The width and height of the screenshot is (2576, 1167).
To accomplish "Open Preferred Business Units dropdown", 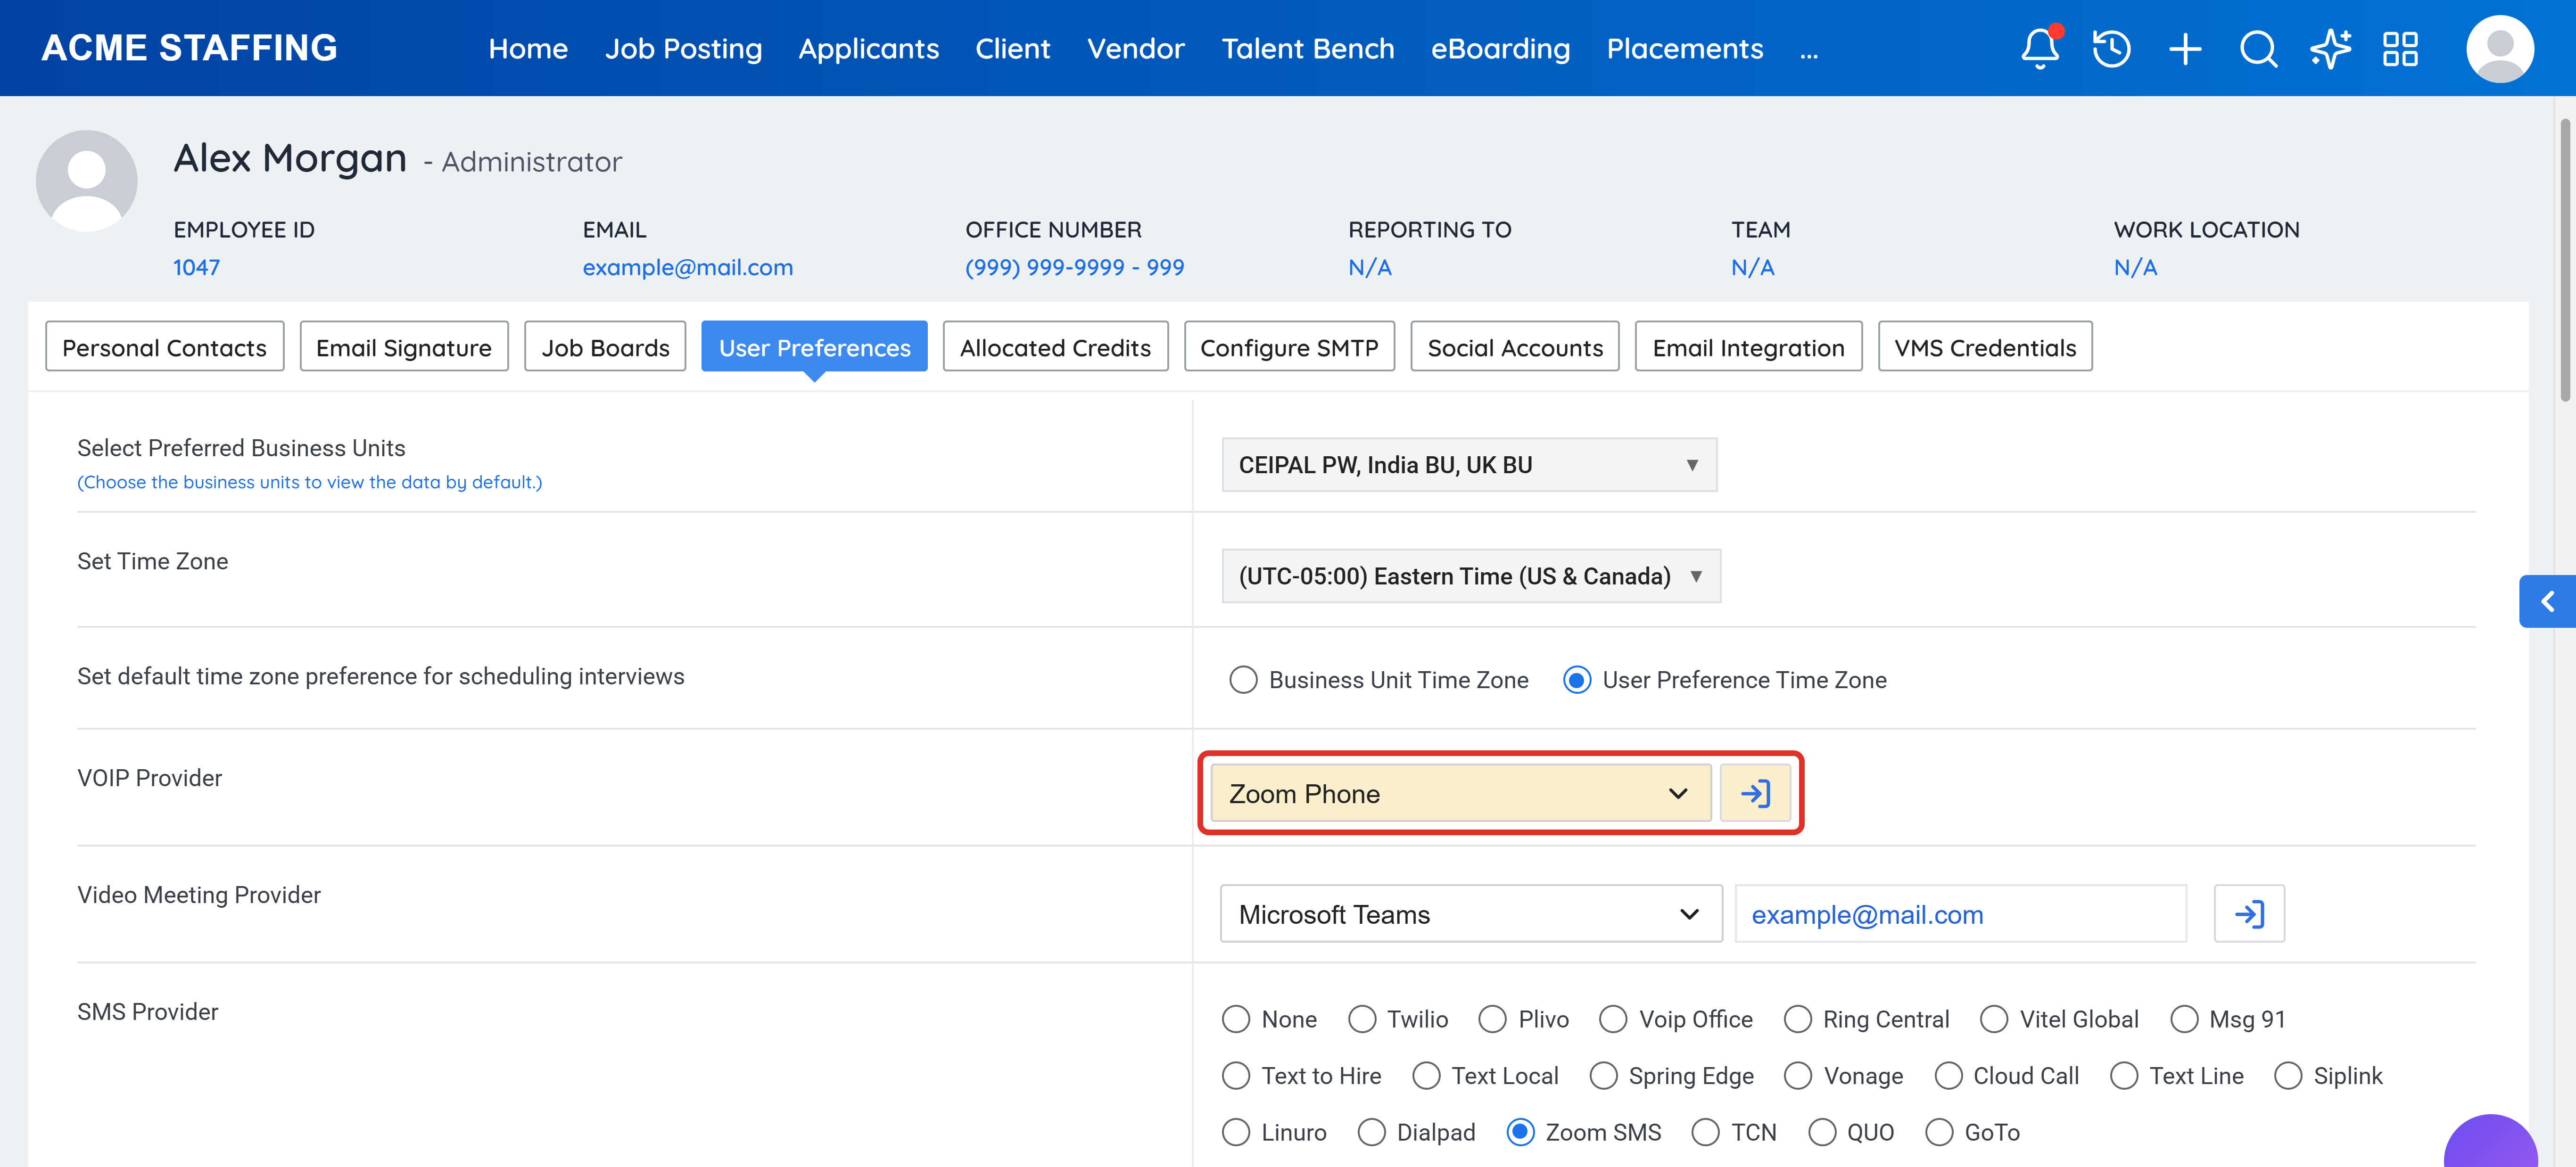I will tap(1469, 465).
